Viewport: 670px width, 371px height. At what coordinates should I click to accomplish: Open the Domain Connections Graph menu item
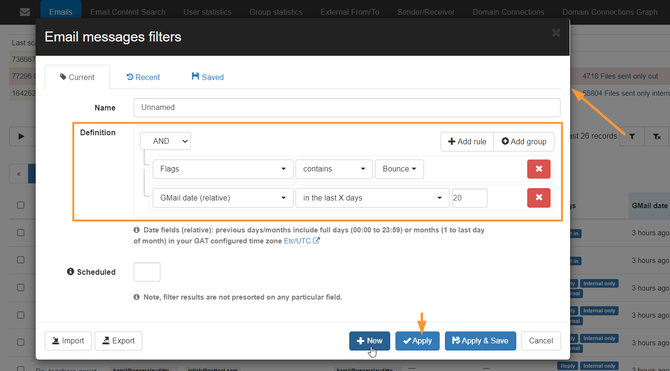pyautogui.click(x=610, y=12)
